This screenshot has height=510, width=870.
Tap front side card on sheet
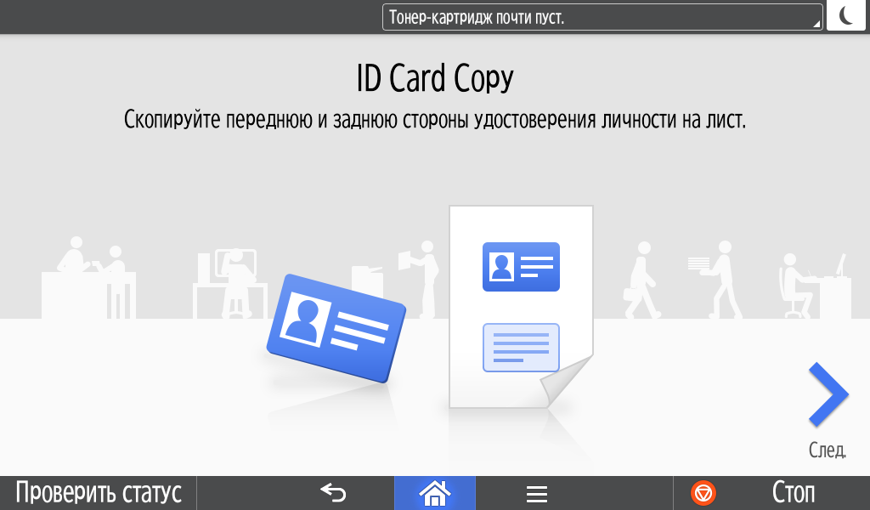(521, 267)
